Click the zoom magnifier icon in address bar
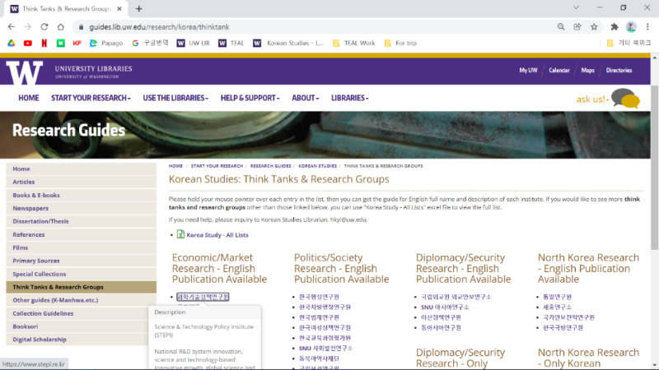This screenshot has height=370, width=659. pos(559,26)
